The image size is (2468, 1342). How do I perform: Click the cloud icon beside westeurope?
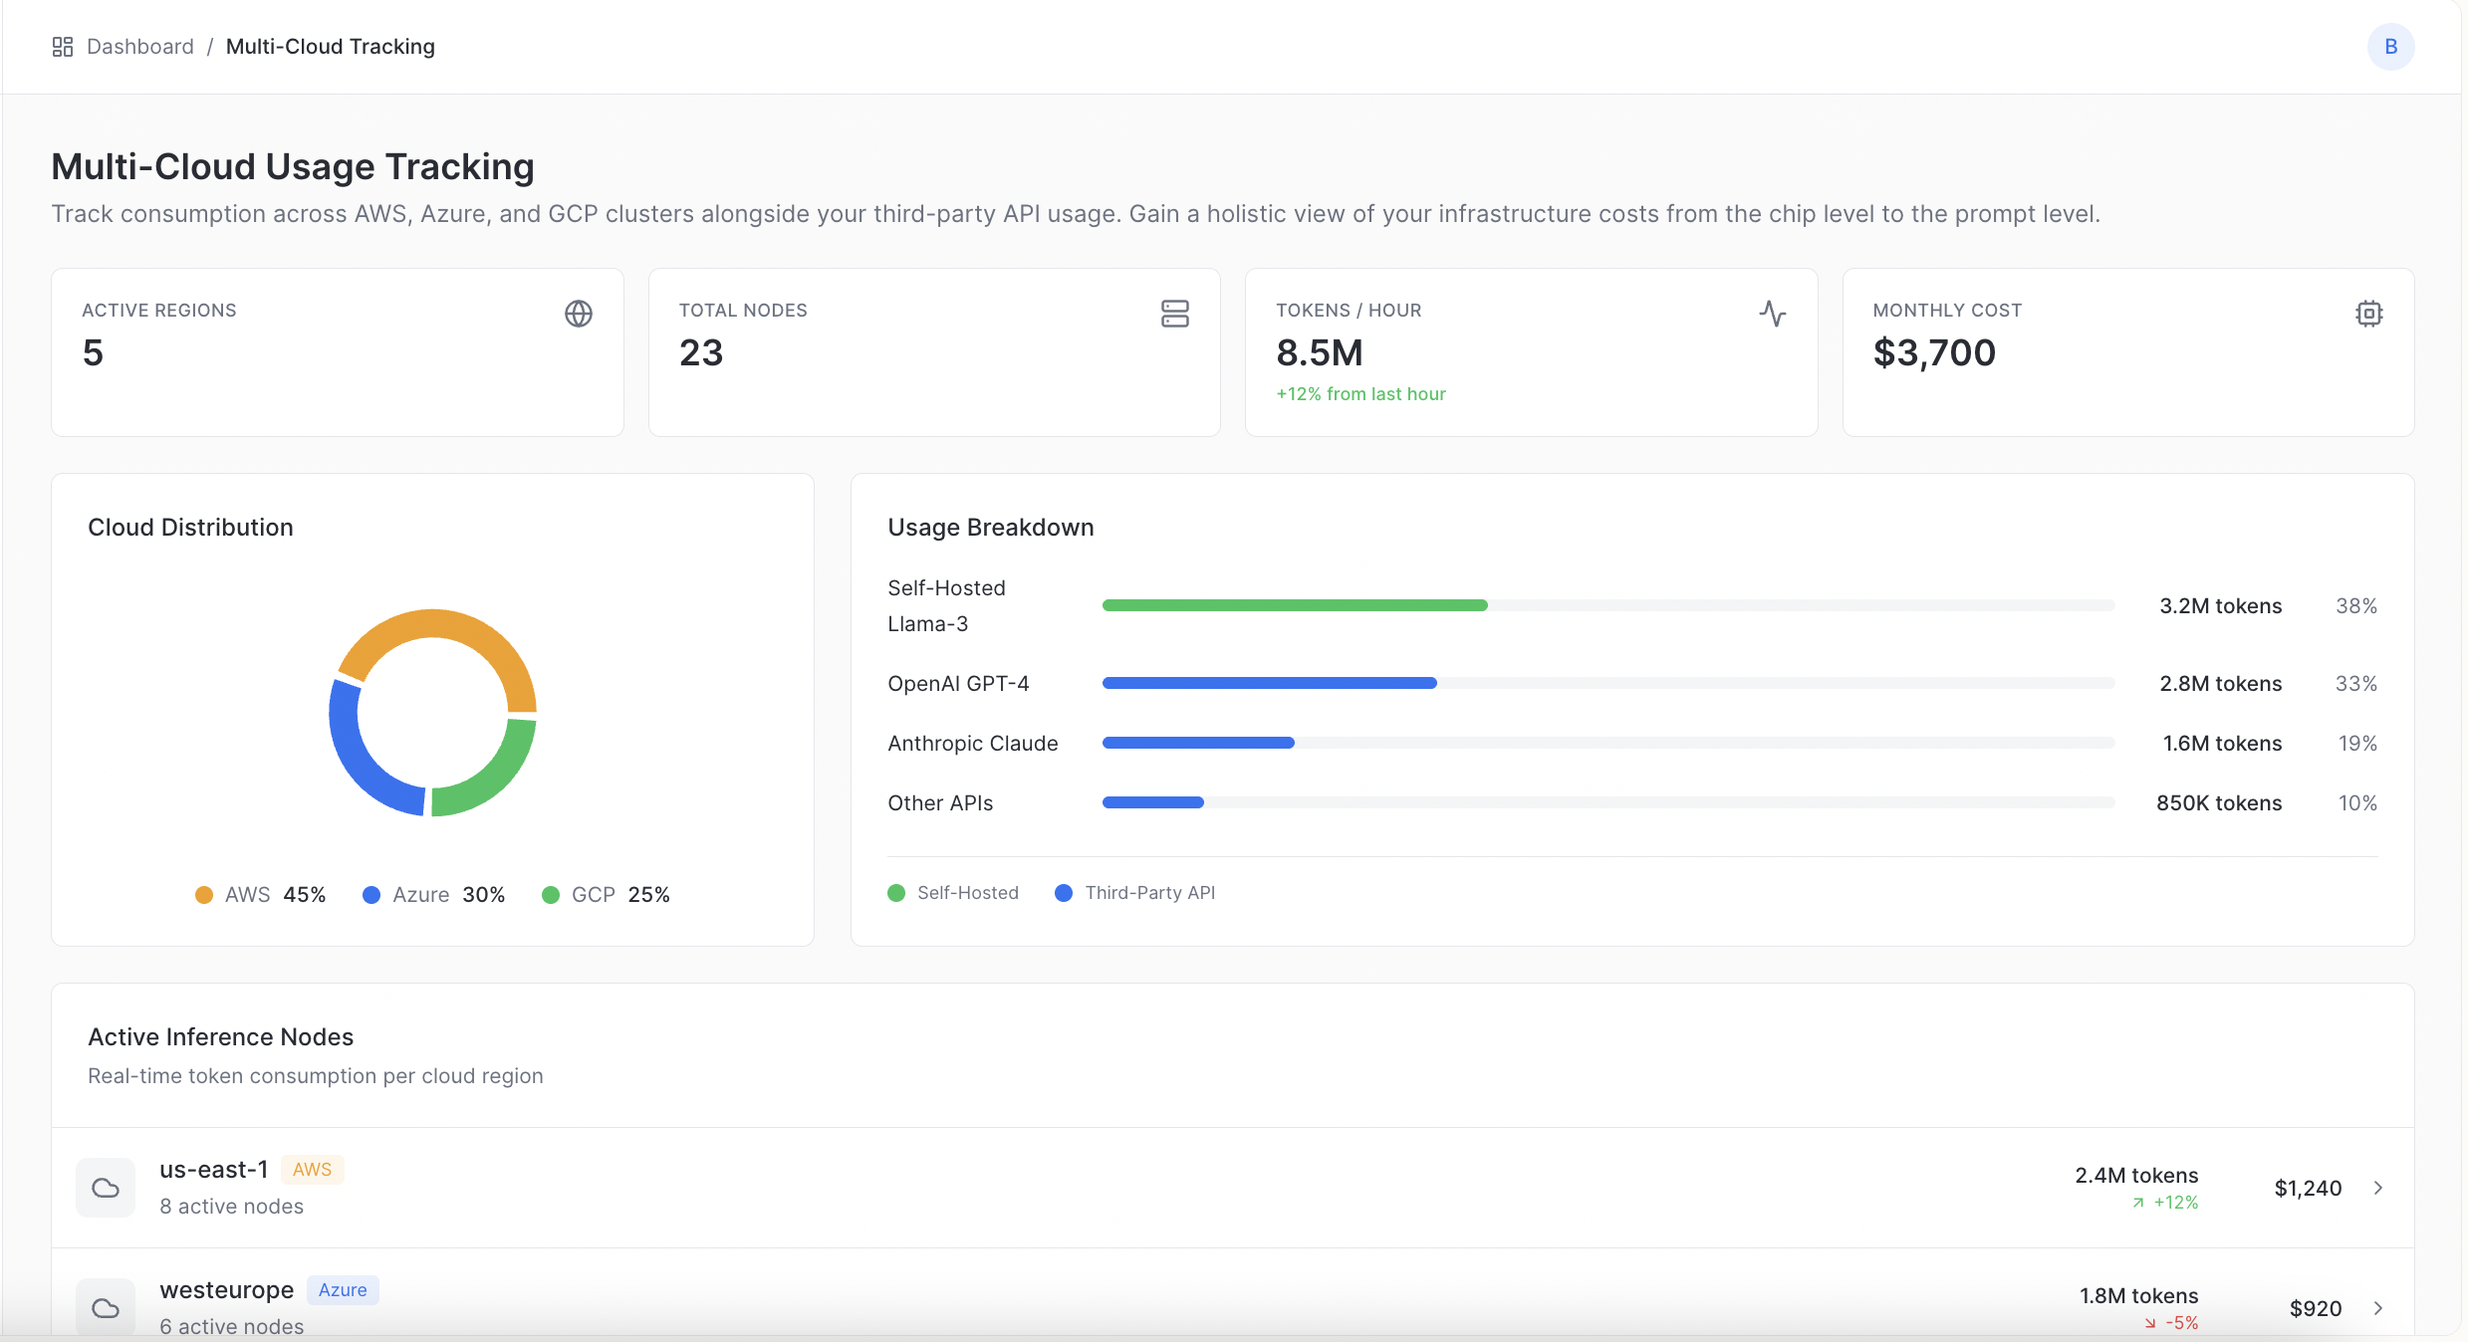106,1307
